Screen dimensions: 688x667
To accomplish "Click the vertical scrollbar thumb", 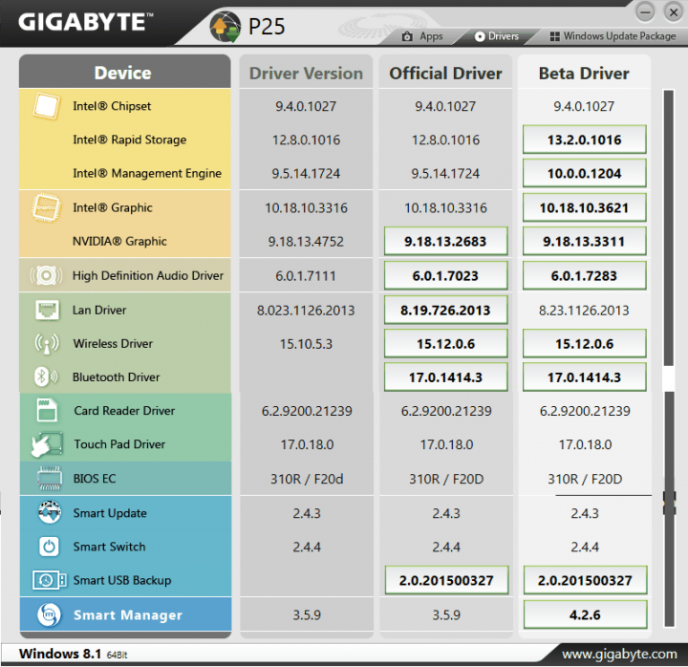I will click(669, 227).
